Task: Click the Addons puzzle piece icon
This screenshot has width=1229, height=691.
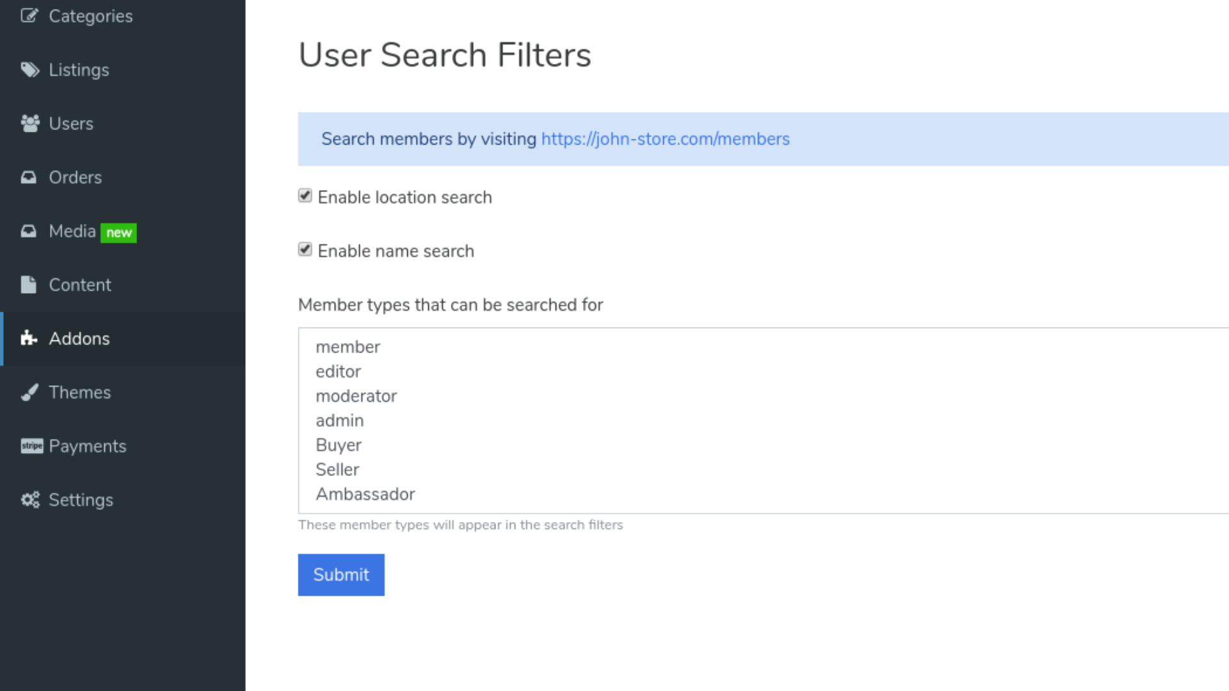Action: tap(29, 338)
